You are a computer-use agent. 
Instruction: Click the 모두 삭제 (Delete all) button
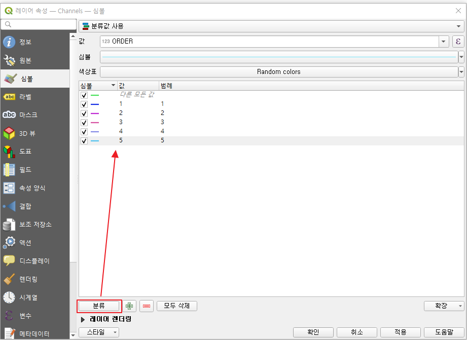coord(177,306)
